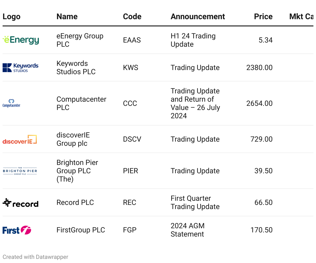316x263 pixels.
Task: Open Record's First Quarter Trading Update
Action: click(x=195, y=202)
